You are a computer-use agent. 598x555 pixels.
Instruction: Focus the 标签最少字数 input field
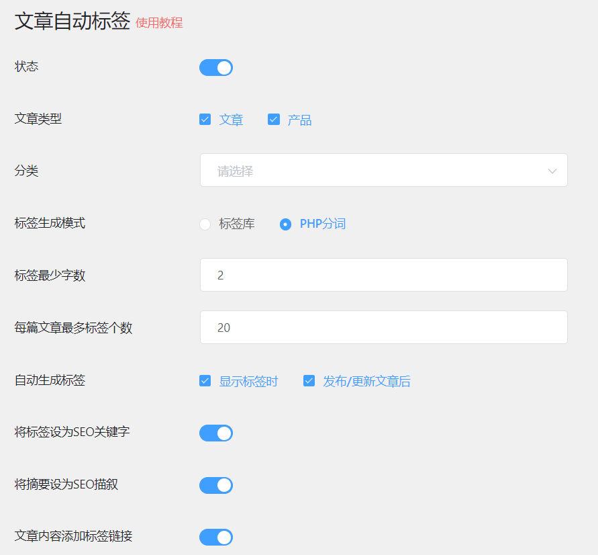pos(384,275)
